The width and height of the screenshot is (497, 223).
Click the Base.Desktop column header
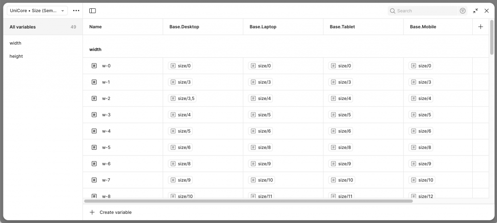pyautogui.click(x=184, y=27)
